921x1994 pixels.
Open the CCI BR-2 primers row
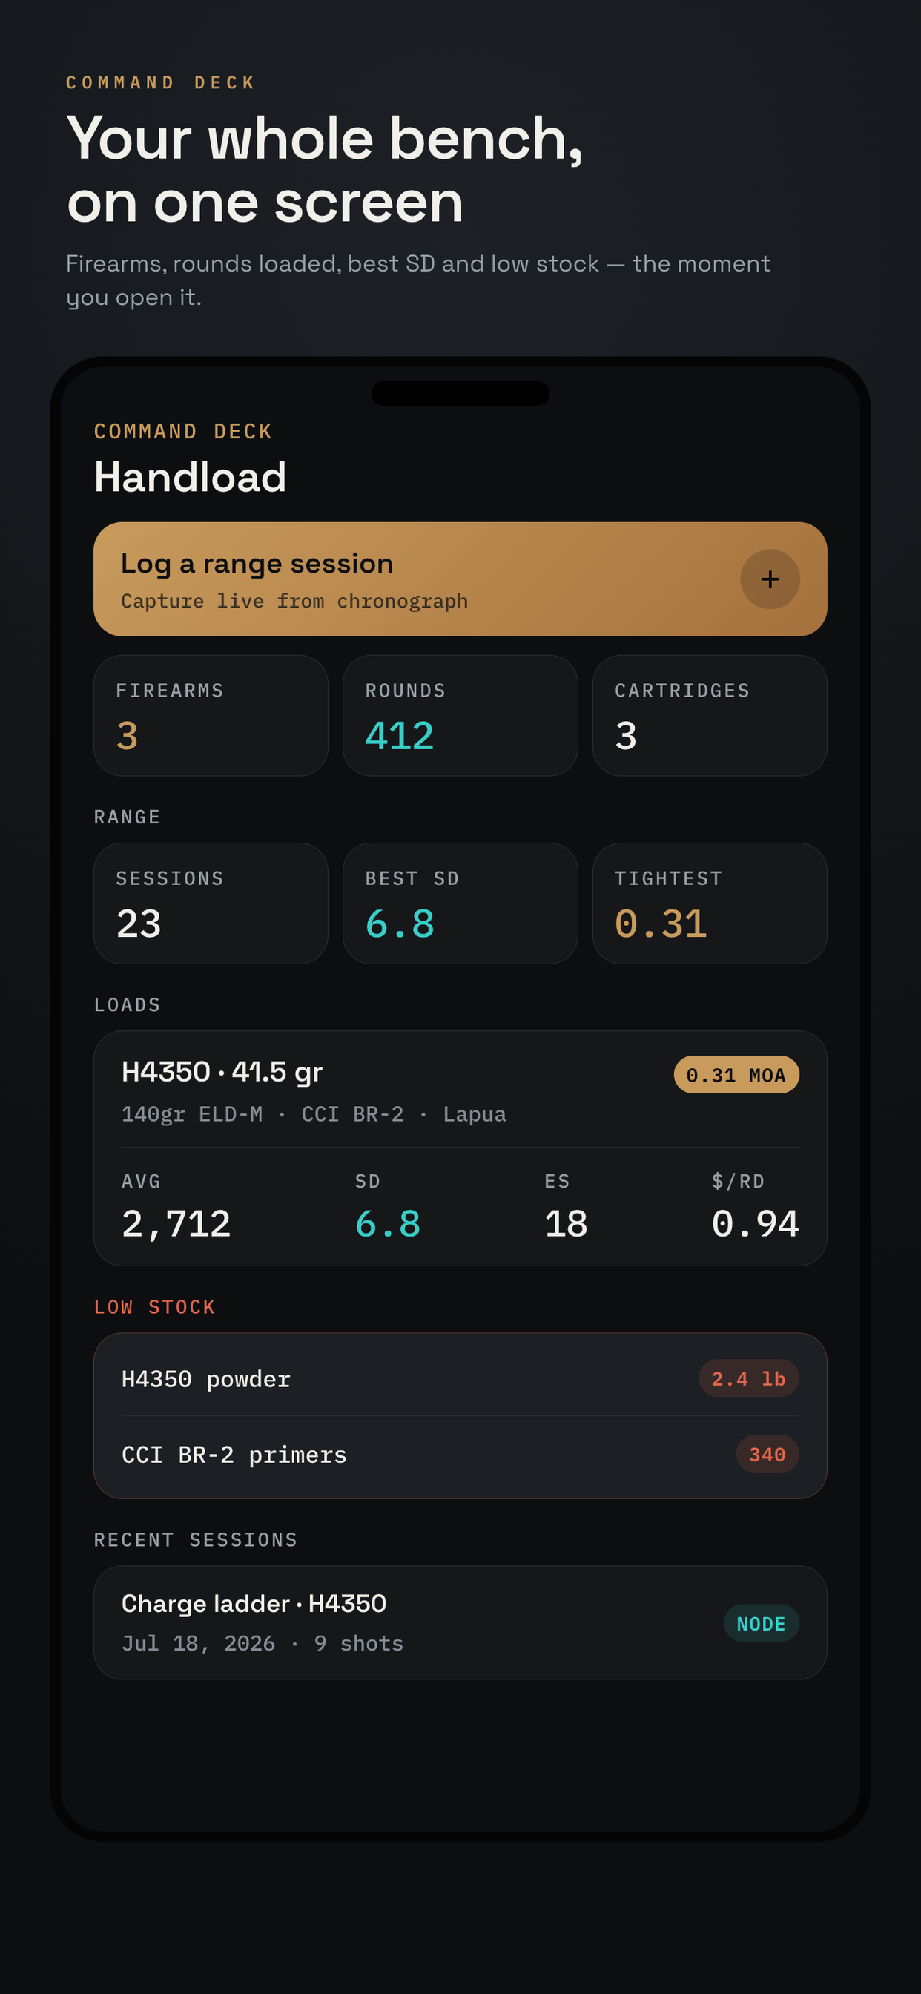[x=460, y=1455]
